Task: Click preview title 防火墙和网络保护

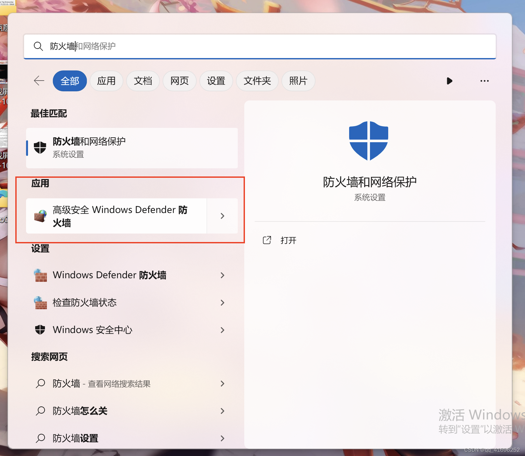Action: pyautogui.click(x=370, y=182)
